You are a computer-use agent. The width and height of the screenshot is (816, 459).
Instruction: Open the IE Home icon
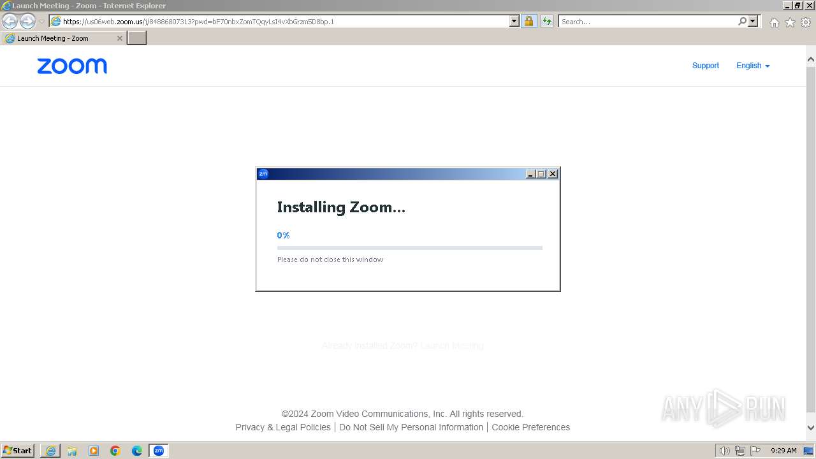pyautogui.click(x=774, y=22)
